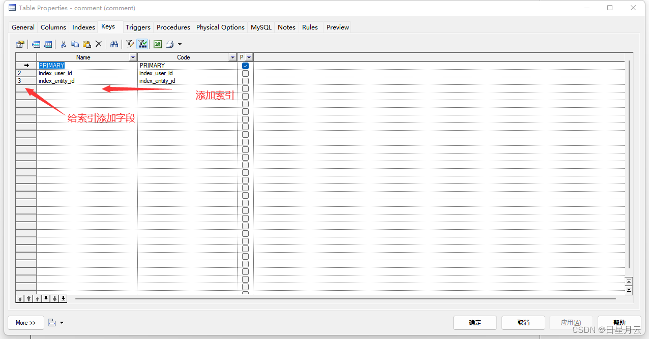Copy the selected key row
The height and width of the screenshot is (339, 649).
pyautogui.click(x=75, y=44)
